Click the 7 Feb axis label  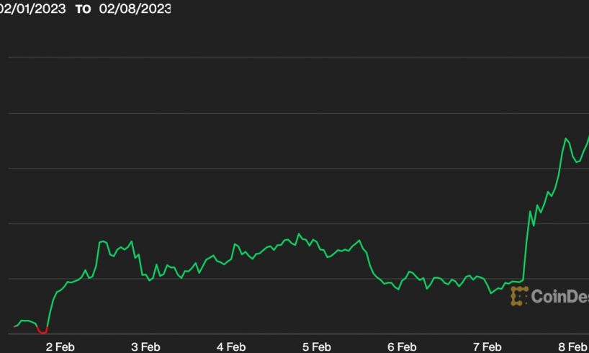pyautogui.click(x=487, y=347)
